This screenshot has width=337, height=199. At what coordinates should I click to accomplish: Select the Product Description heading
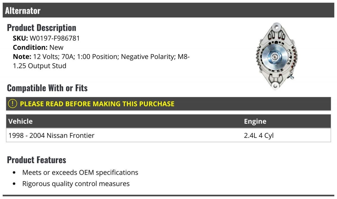(x=42, y=28)
